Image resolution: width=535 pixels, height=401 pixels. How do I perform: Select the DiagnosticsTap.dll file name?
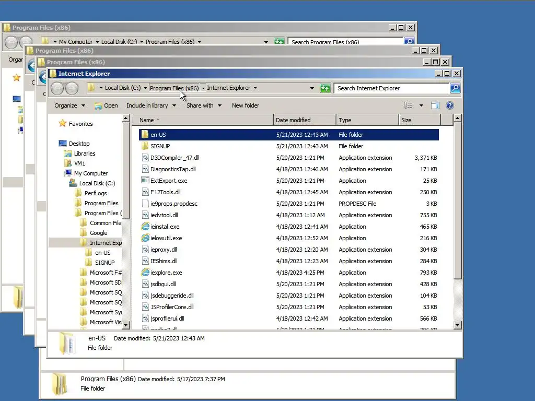tap(173, 169)
